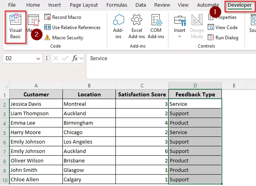
Task: Click satisfaction score 4 cell
Action: [142, 123]
